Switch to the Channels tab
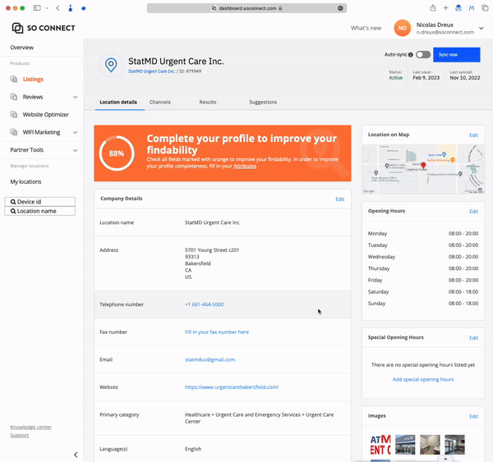Viewport: 493px width, 462px height. click(x=160, y=102)
